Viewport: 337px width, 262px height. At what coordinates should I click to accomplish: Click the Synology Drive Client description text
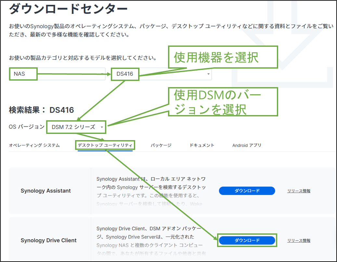point(151,241)
